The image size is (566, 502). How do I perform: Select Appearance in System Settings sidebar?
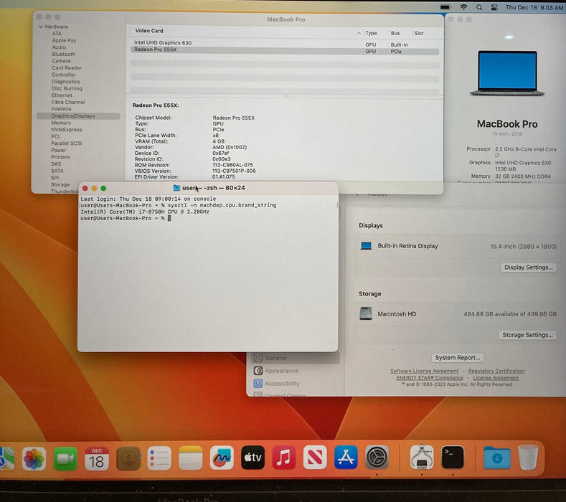[281, 371]
